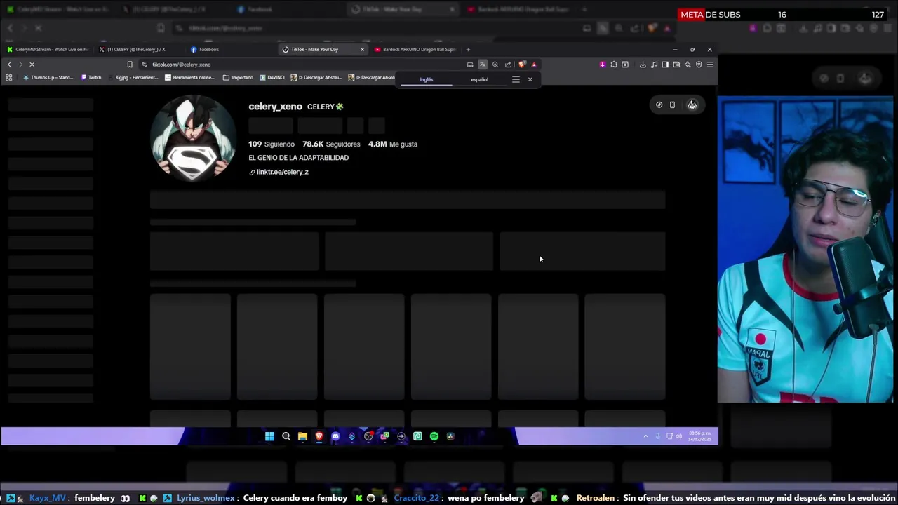Click the pink download extension icon
Viewport: 898px width, 505px height.
[603, 65]
